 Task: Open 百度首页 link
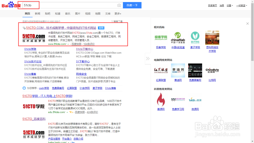(212, 6)
